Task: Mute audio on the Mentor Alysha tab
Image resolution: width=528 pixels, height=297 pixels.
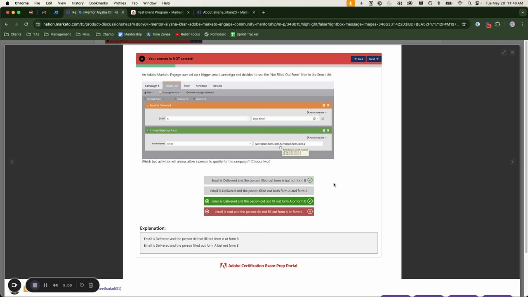Action: point(116,12)
